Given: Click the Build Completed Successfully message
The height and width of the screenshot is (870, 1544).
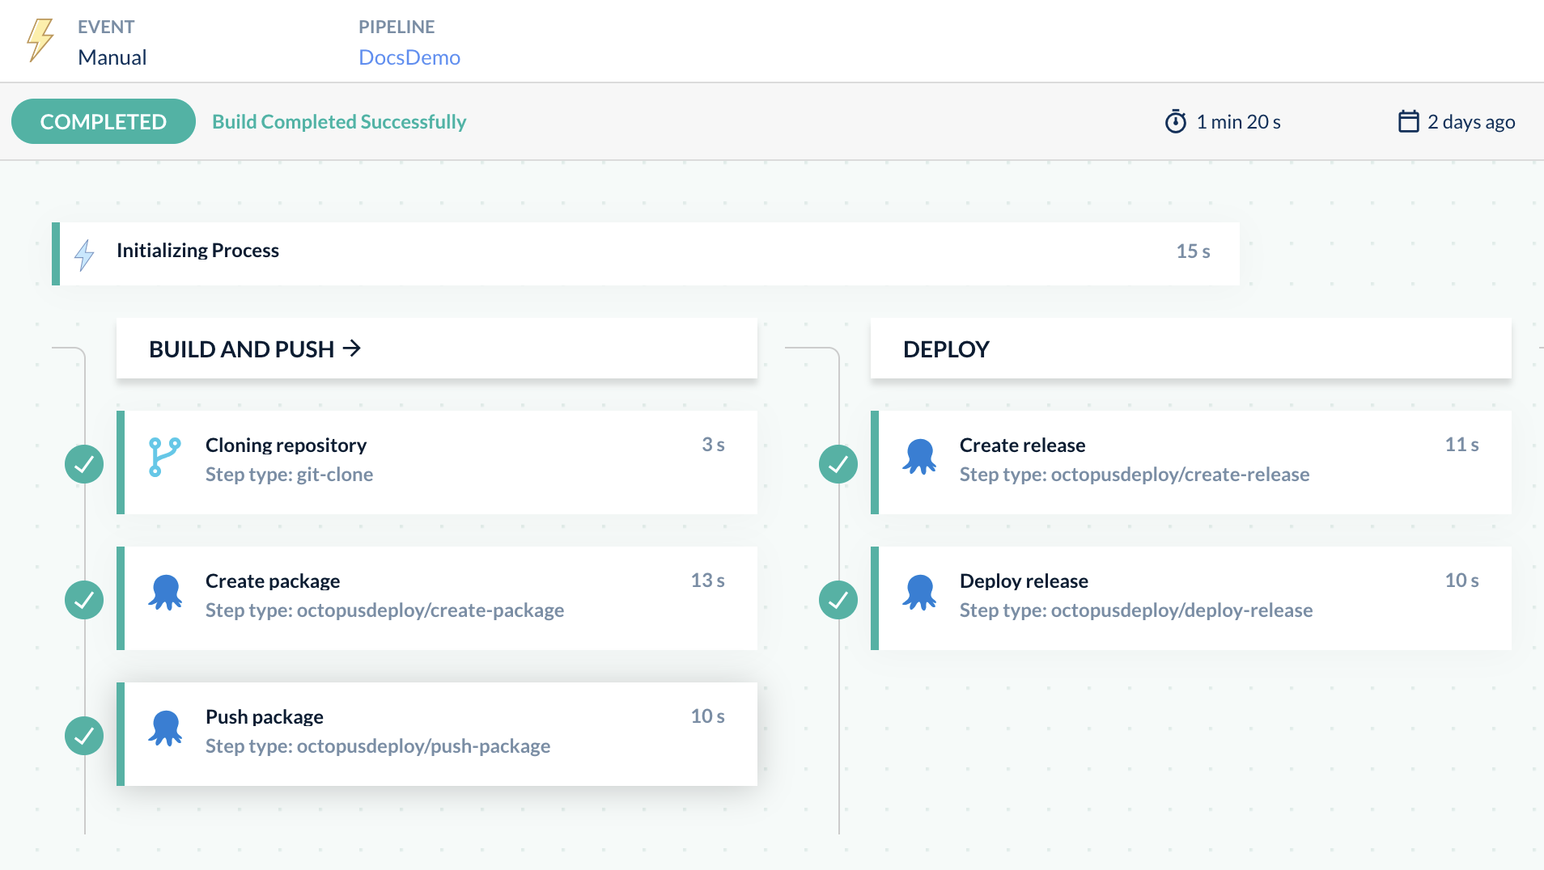Looking at the screenshot, I should click(x=338, y=121).
